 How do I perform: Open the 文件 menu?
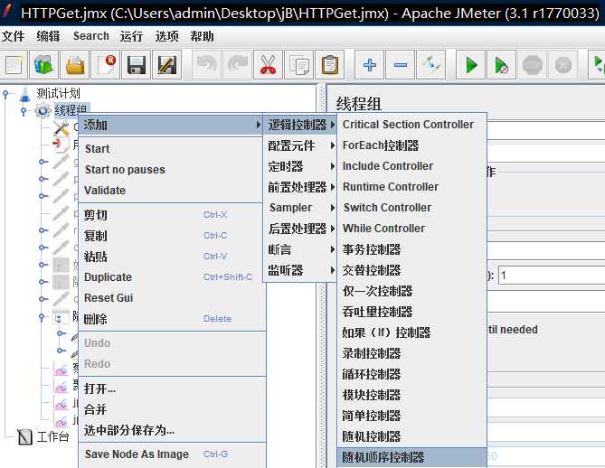tap(13, 36)
